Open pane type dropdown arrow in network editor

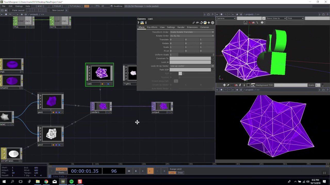pos(2,14)
